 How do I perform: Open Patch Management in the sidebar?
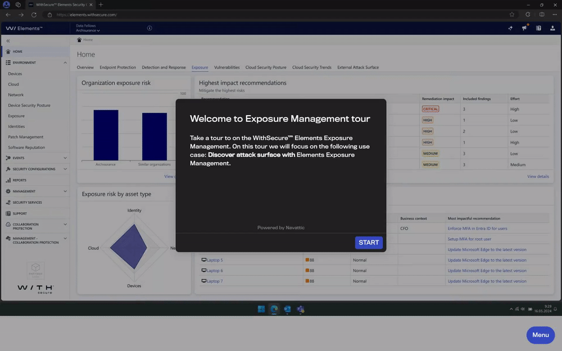(x=25, y=137)
